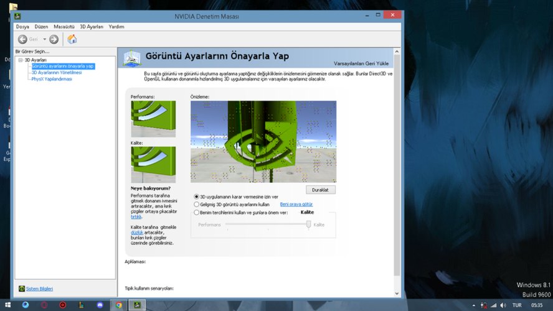Select PhysX Yapılandırması tree item

pyautogui.click(x=52, y=79)
